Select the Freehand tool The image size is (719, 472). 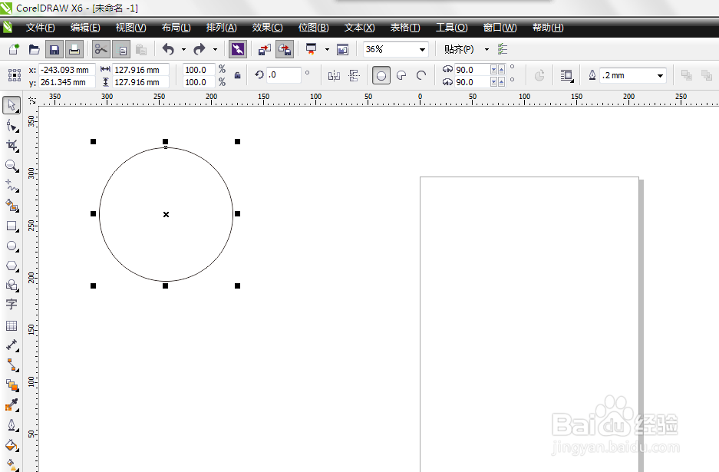[12, 186]
